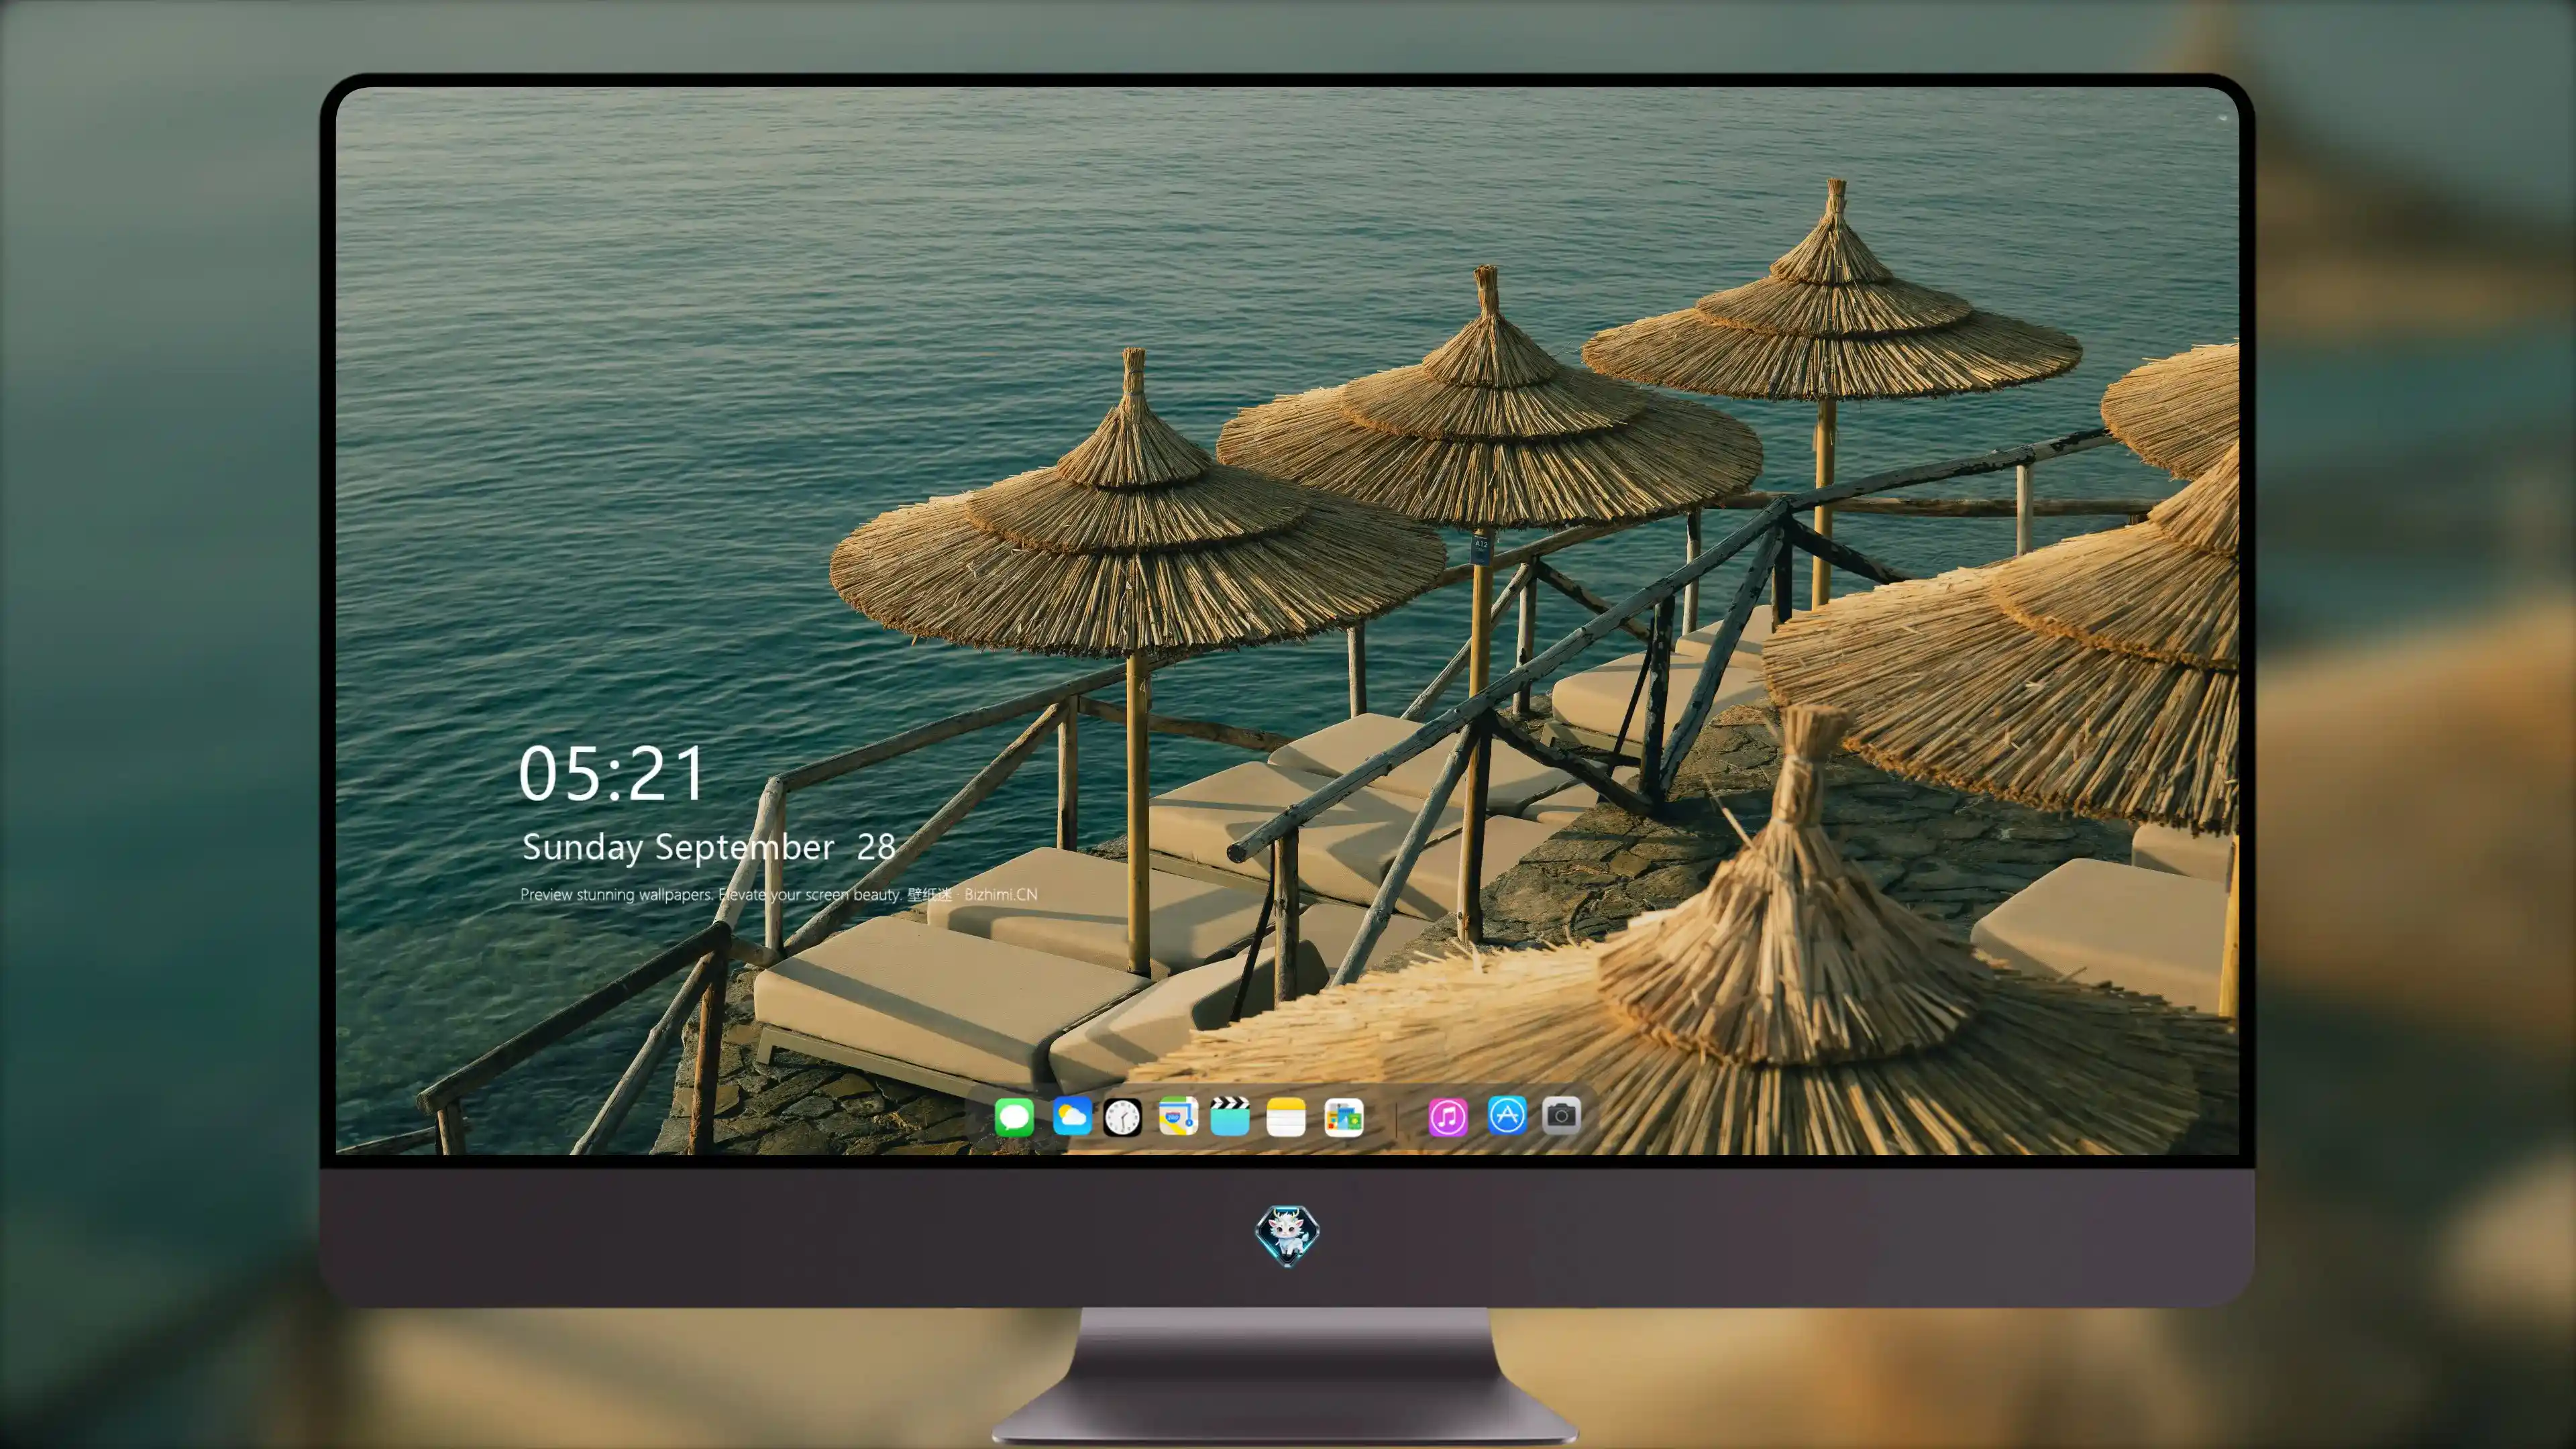Open the Maps app in the dock
The height and width of the screenshot is (1449, 2576).
[1178, 1116]
